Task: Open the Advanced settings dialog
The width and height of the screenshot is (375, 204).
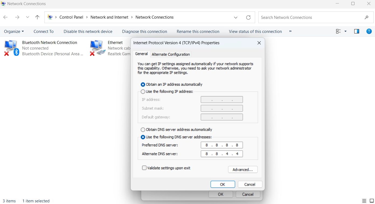Action: (x=242, y=170)
